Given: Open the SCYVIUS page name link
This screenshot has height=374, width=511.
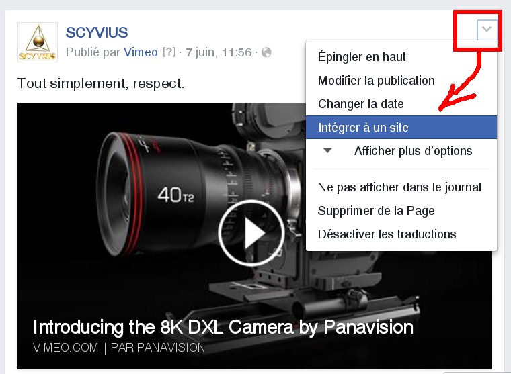Looking at the screenshot, I should [97, 32].
